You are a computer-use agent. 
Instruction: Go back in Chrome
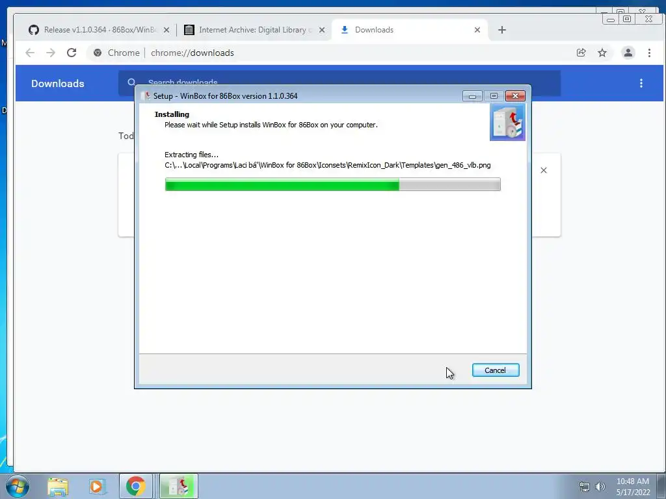(30, 53)
